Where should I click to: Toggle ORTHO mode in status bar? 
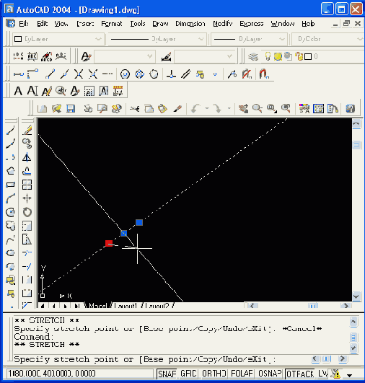pyautogui.click(x=214, y=374)
